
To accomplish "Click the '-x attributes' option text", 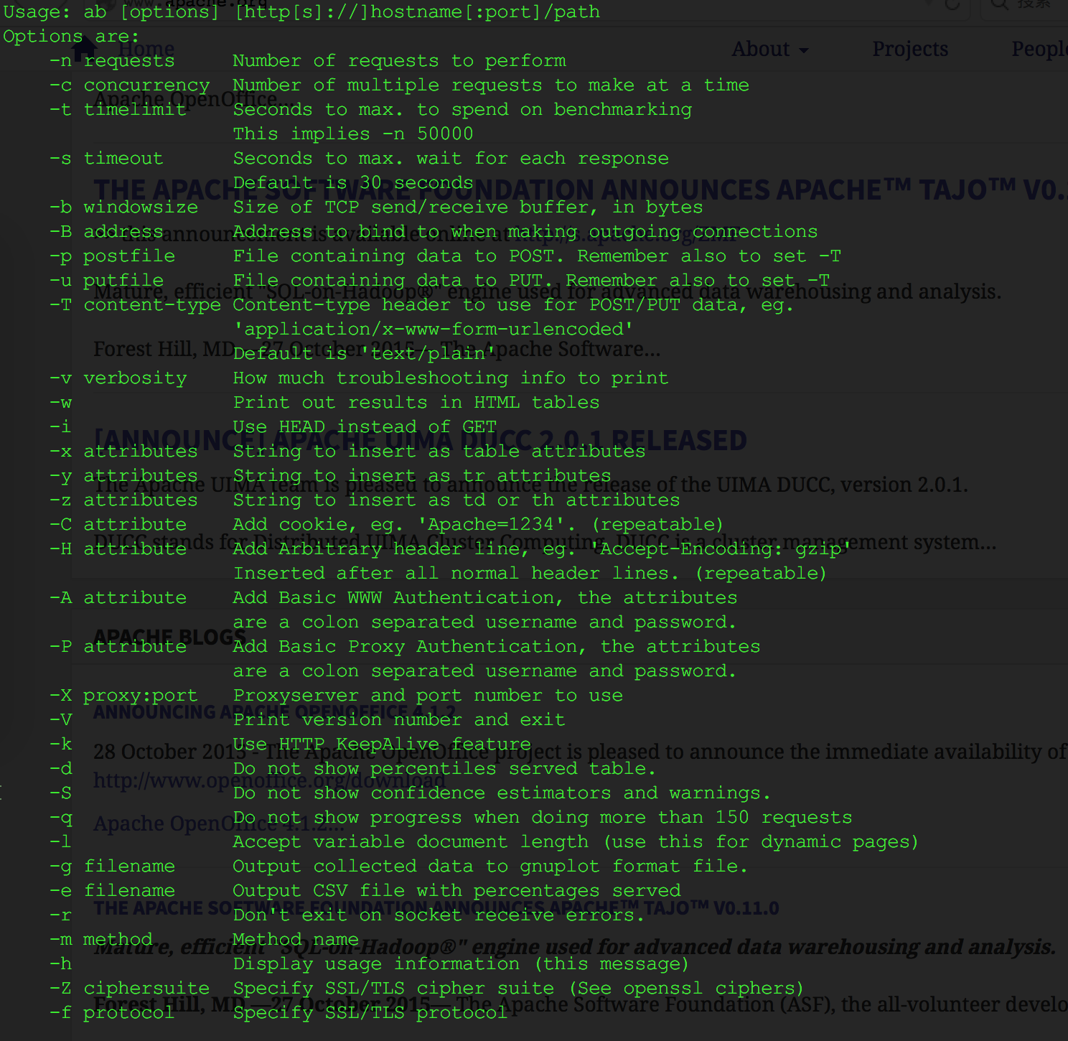I will [x=123, y=452].
